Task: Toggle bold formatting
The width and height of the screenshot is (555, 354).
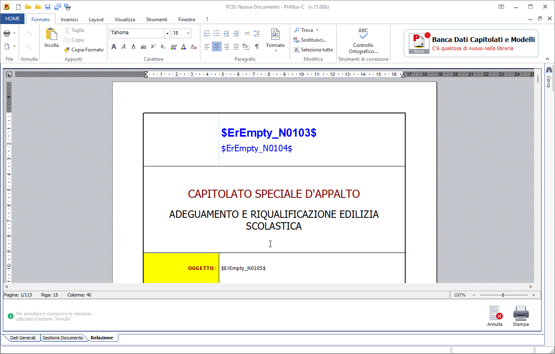Action: [114, 47]
